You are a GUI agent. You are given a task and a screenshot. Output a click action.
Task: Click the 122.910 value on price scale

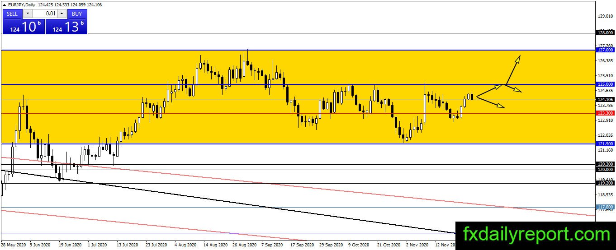(x=605, y=120)
